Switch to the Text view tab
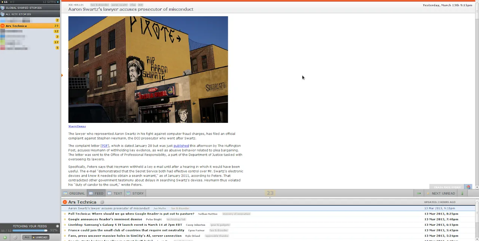 pos(115,193)
